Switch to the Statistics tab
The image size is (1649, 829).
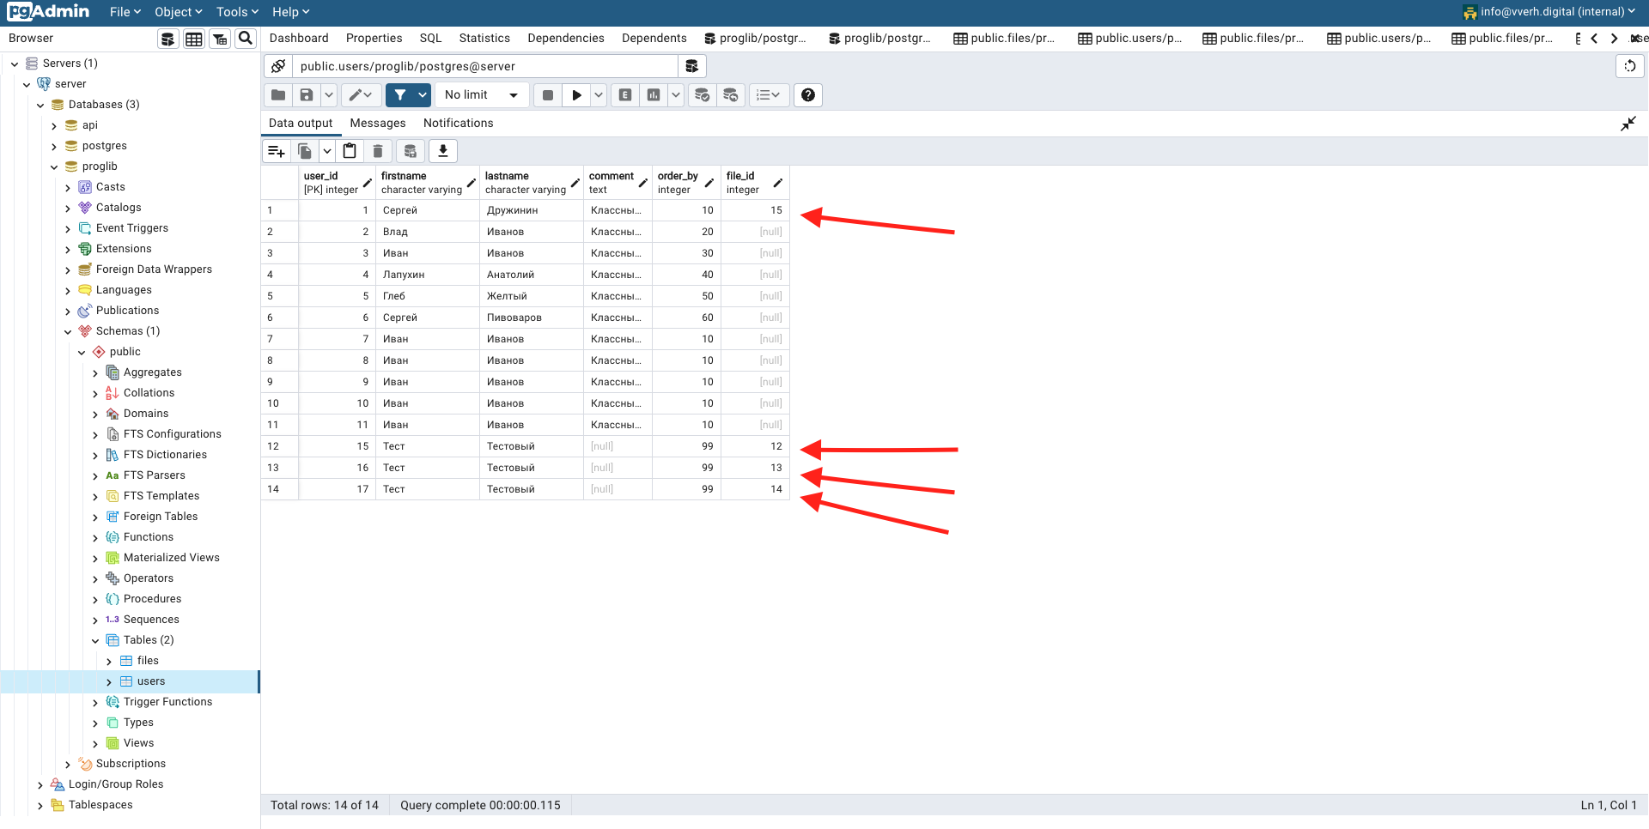point(484,39)
